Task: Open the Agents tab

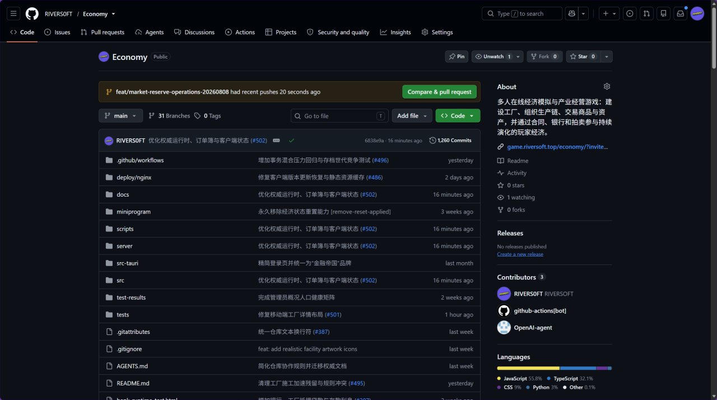Action: pyautogui.click(x=150, y=32)
